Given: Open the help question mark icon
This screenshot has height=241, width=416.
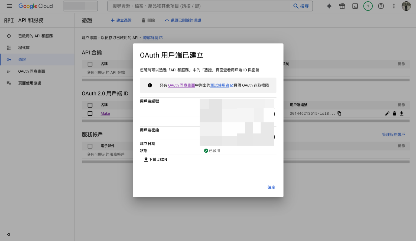Looking at the screenshot, I should tap(381, 6).
